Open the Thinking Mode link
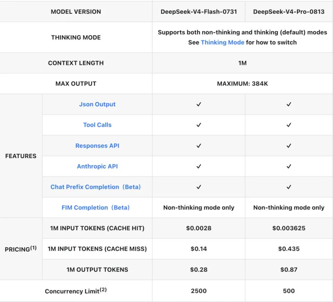The height and width of the screenshot is (302, 333). pos(222,42)
